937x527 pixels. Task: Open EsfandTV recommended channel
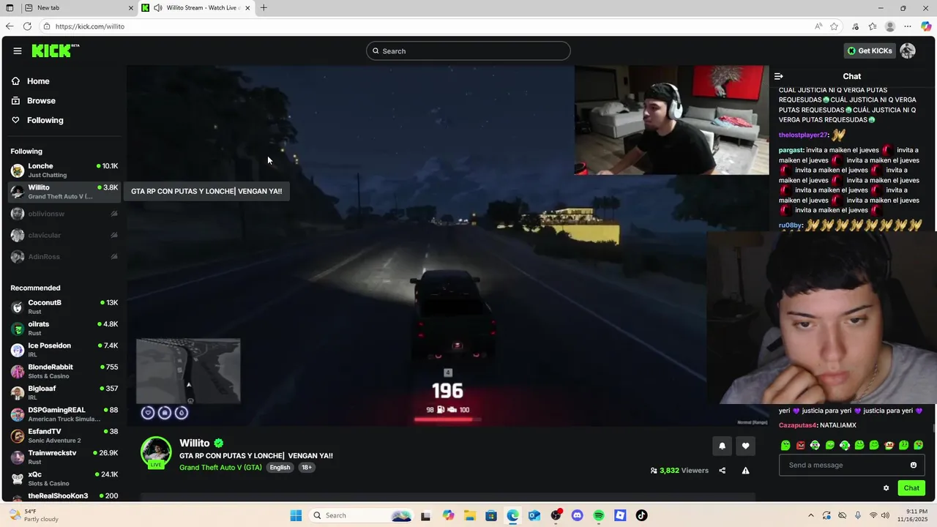pos(64,436)
